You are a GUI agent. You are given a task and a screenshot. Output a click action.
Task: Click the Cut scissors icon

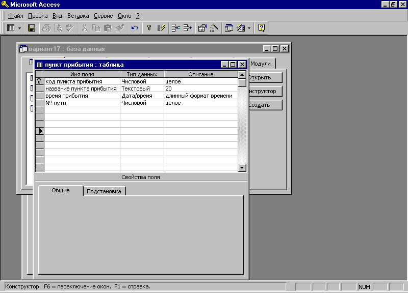point(84,28)
